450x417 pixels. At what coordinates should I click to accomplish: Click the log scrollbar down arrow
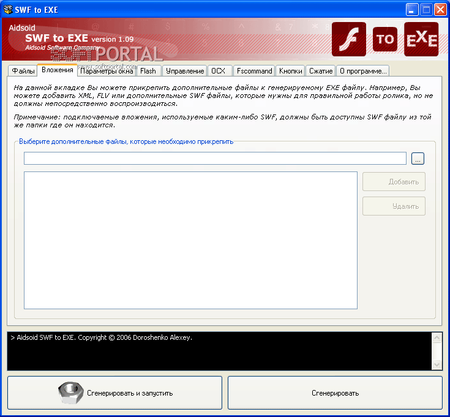point(437,365)
